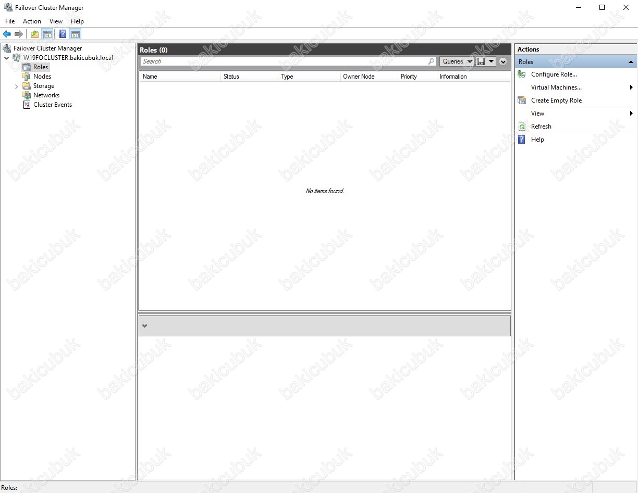Viewport: 638px width, 493px height.
Task: Go back with the blue Back arrow
Action: pos(7,34)
